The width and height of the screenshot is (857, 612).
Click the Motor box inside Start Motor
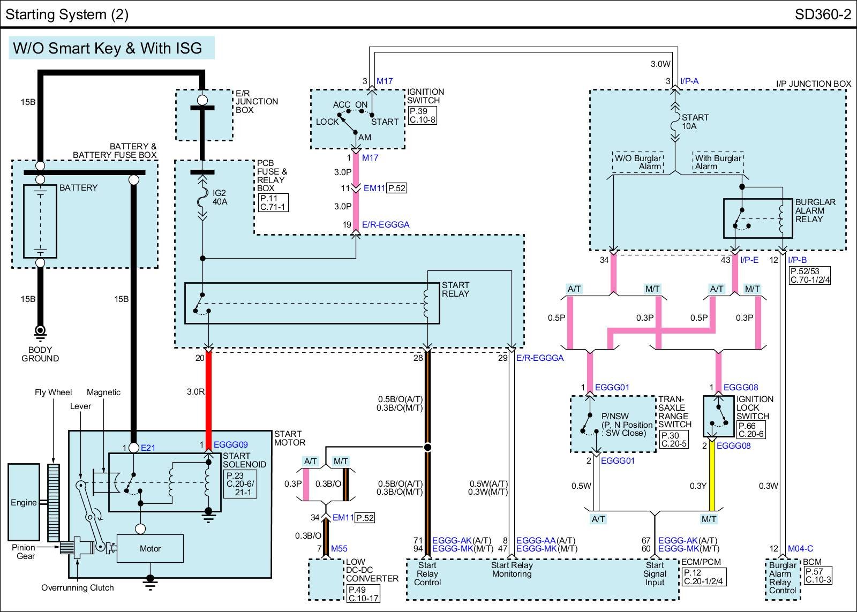click(x=150, y=548)
